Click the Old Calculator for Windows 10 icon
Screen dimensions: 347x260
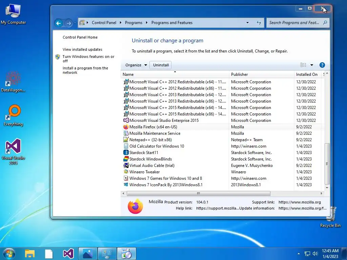coord(126,146)
